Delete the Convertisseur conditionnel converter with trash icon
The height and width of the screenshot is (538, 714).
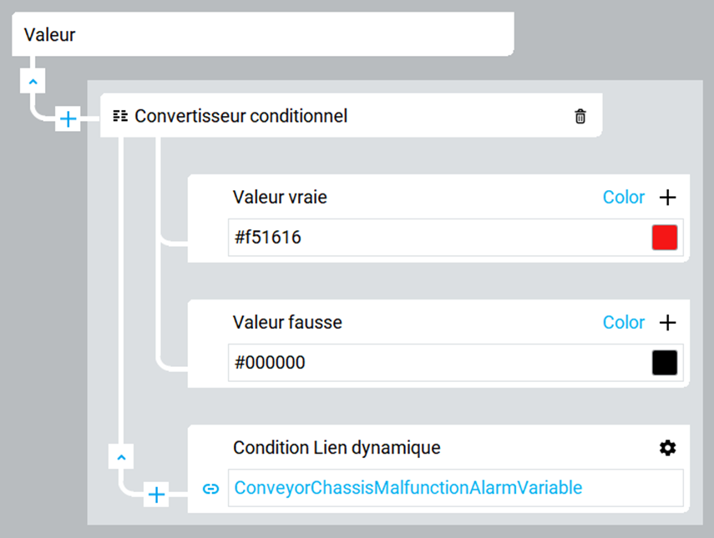point(580,117)
